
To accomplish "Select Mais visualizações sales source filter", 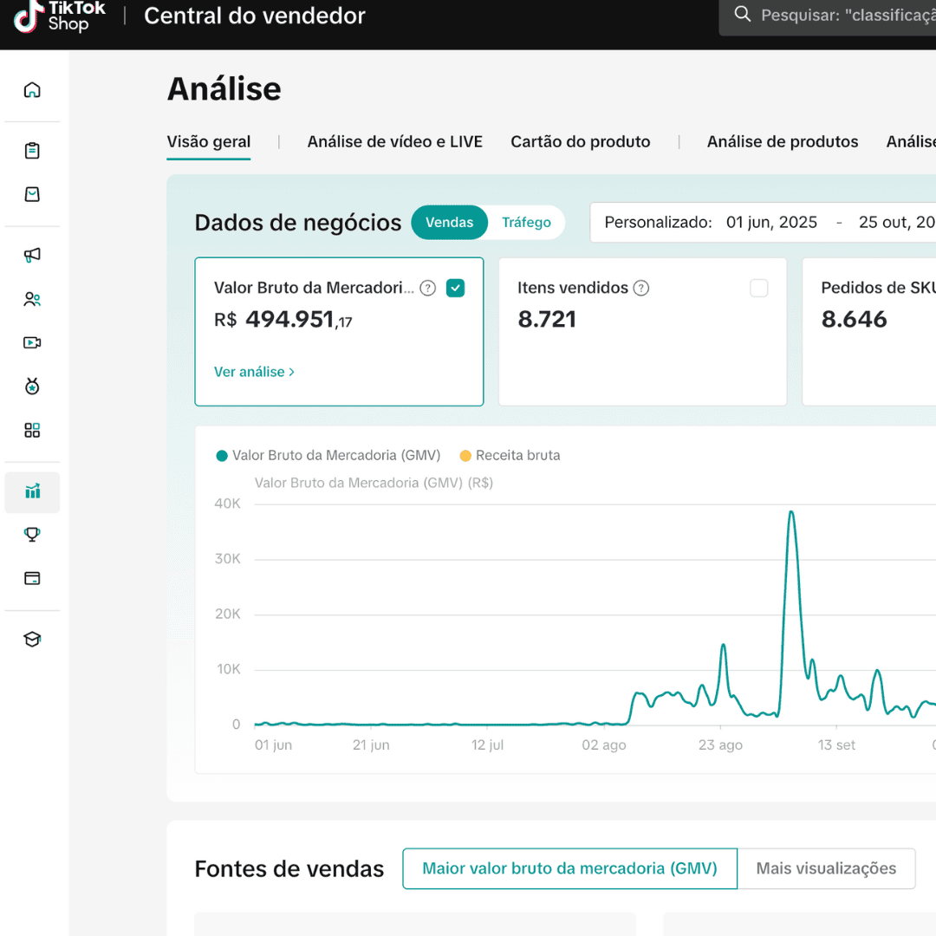I will [826, 868].
